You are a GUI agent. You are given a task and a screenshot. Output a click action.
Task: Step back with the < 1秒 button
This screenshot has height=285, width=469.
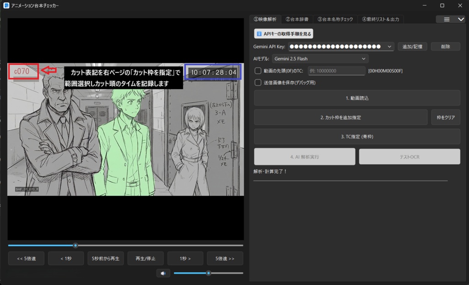click(66, 259)
